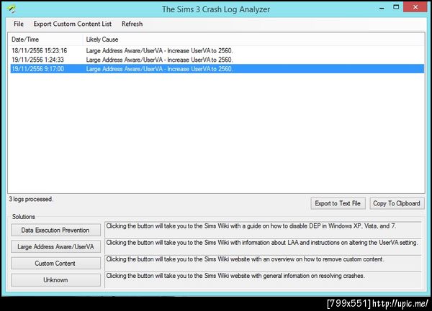Click Copy To Clipboard button
This screenshot has height=311, width=432.
(x=397, y=203)
